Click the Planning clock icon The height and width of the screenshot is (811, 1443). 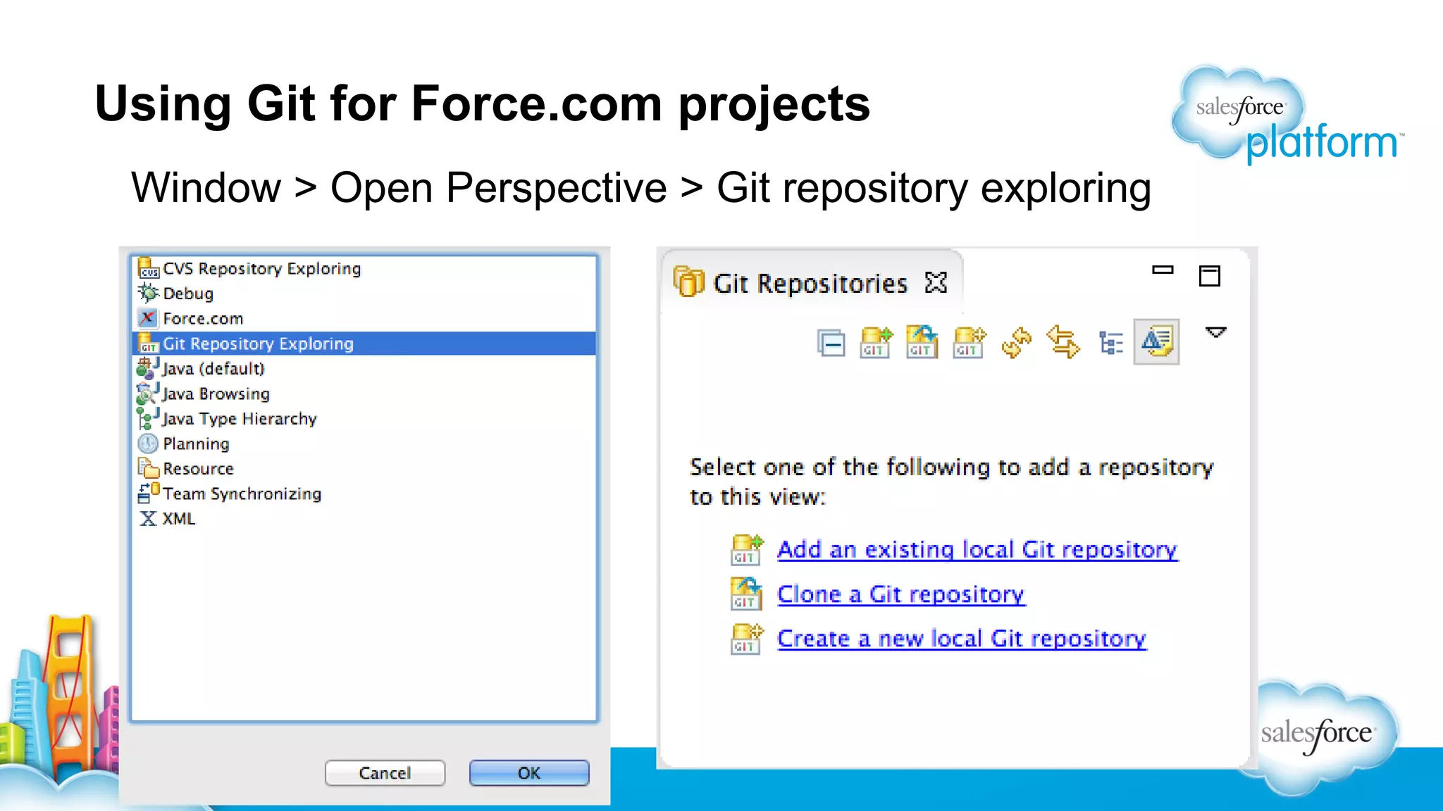[148, 444]
